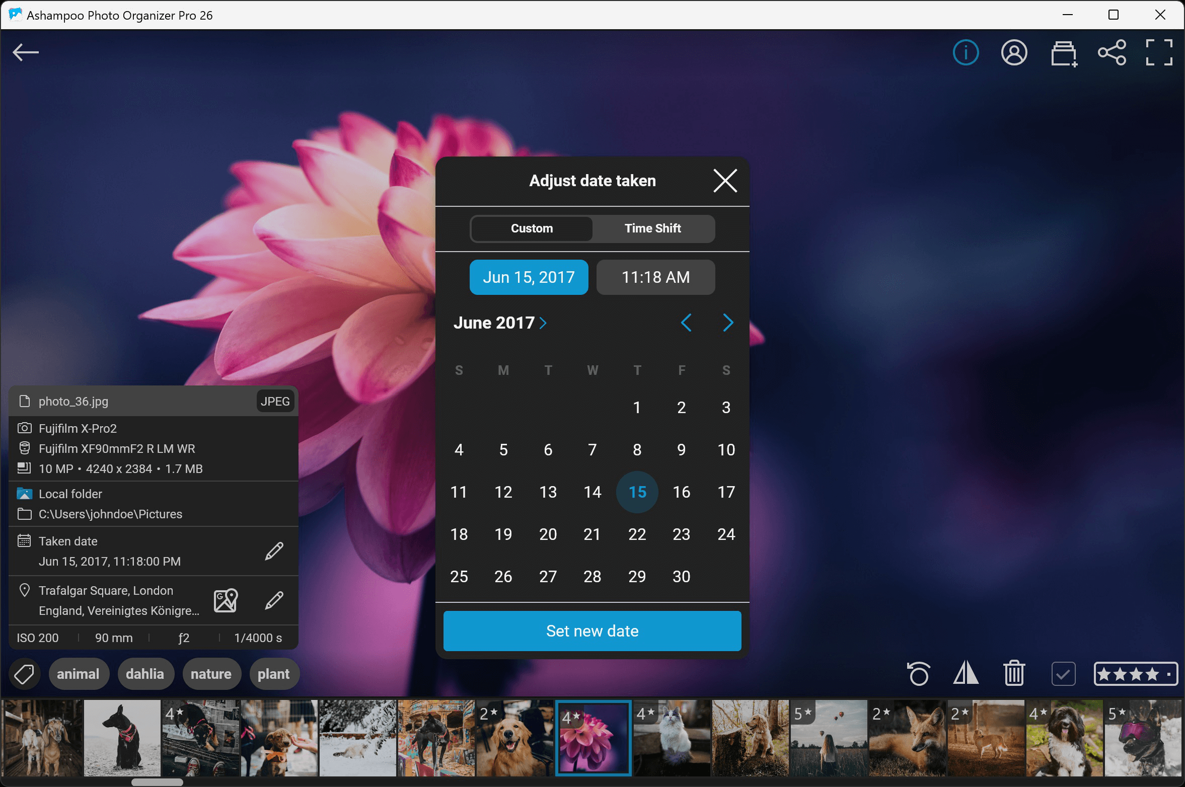Toggle date field Jun 15, 2017
1185x787 pixels.
coord(529,277)
